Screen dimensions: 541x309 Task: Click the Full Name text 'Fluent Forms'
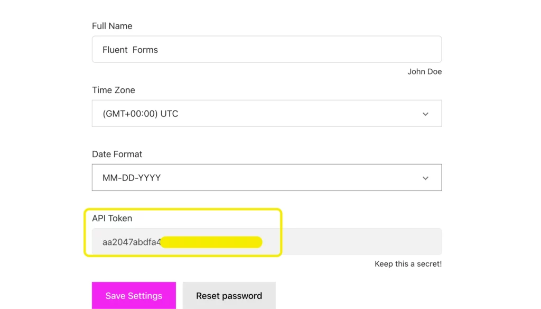pyautogui.click(x=130, y=49)
